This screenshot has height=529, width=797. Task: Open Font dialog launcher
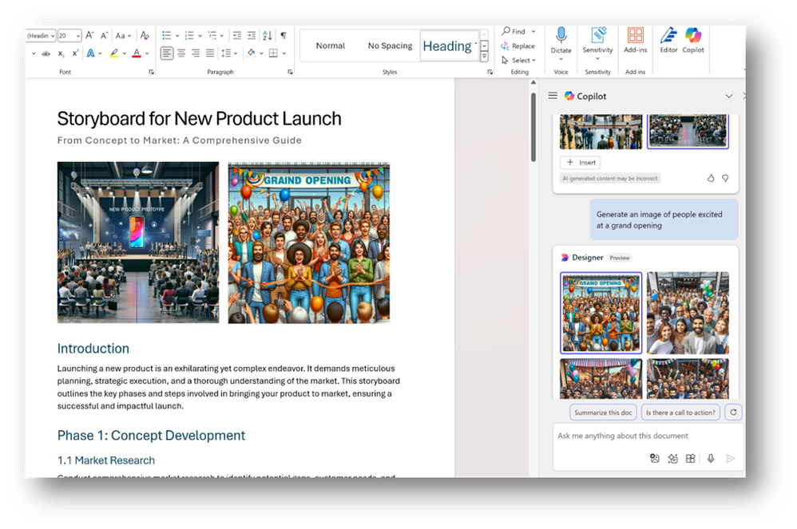[151, 72]
